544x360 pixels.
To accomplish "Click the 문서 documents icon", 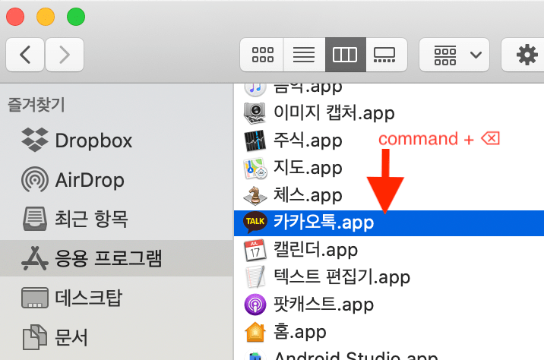I will [x=35, y=337].
